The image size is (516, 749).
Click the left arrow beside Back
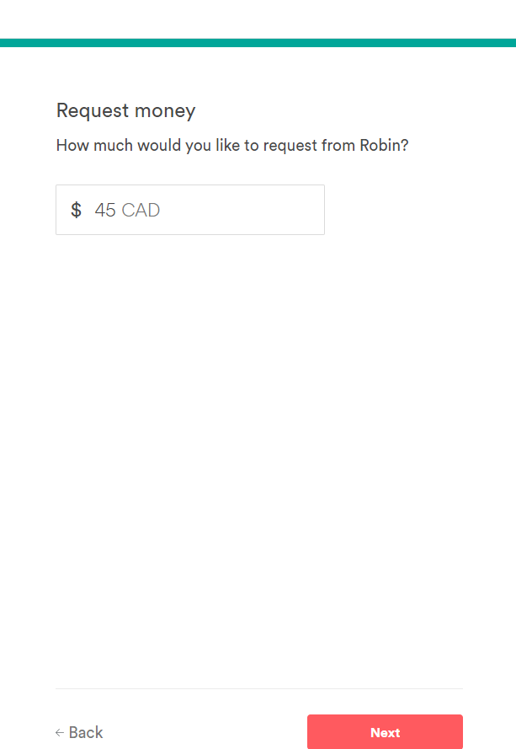point(60,733)
